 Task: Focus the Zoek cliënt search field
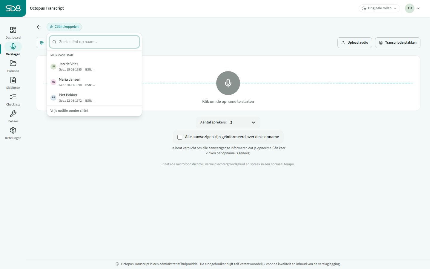[94, 42]
